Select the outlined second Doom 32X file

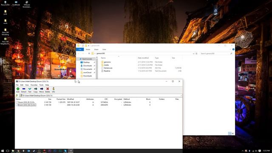point(27,105)
